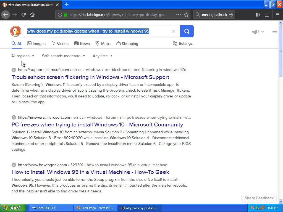Click the shield icon in system tray
The width and height of the screenshot is (283, 212).
coord(258,208)
